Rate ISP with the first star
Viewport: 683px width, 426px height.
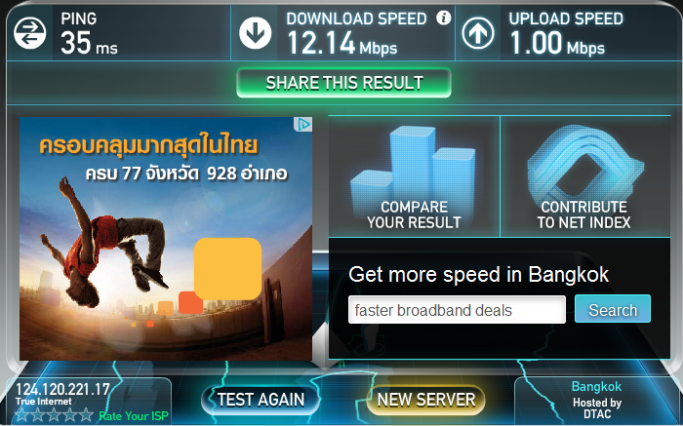tap(21, 414)
